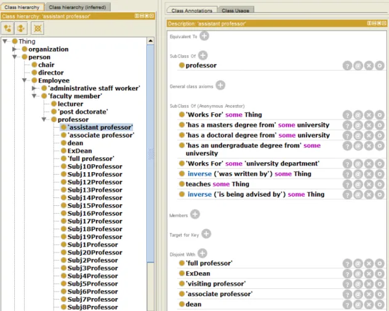Viewport: 389px width, 311px height.
Task: Select the Subj15Professor class
Action: (x=92, y=206)
